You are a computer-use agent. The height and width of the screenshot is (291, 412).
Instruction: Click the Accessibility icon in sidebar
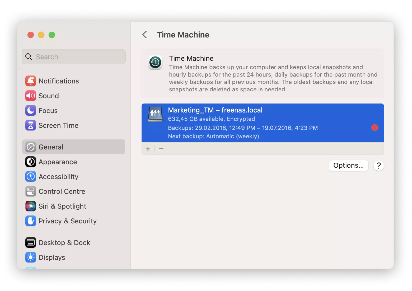coord(31,176)
